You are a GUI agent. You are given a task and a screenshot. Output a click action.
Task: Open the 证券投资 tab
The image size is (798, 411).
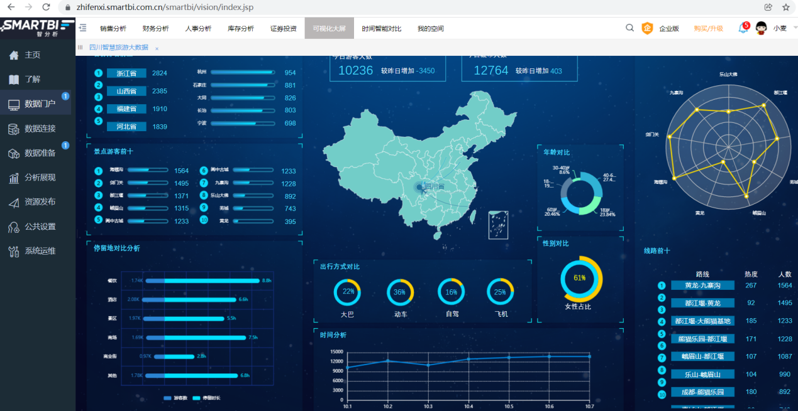(x=284, y=28)
